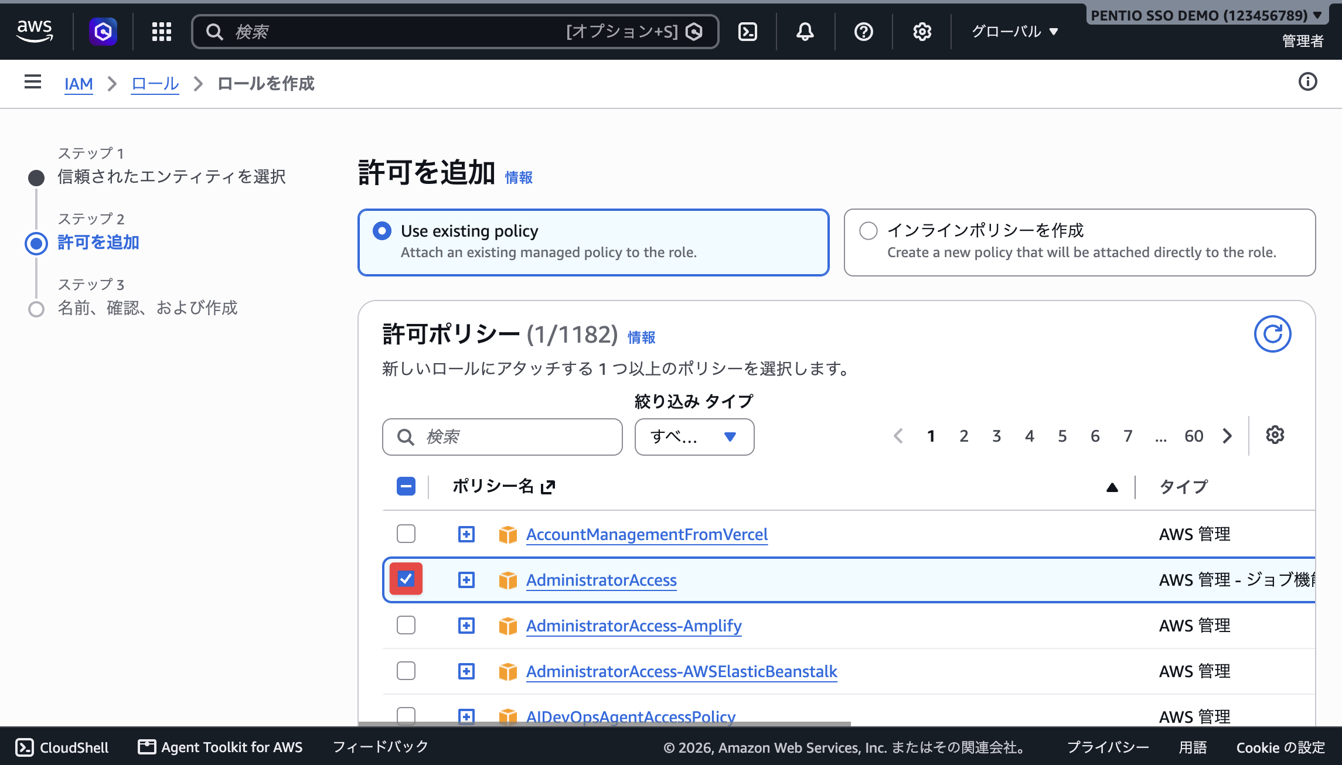Go to the next page of policies
The image size is (1342, 765).
tap(1228, 436)
